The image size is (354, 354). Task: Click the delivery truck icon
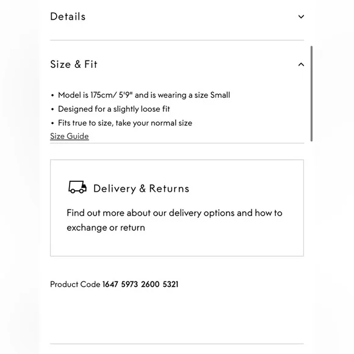coord(78,187)
